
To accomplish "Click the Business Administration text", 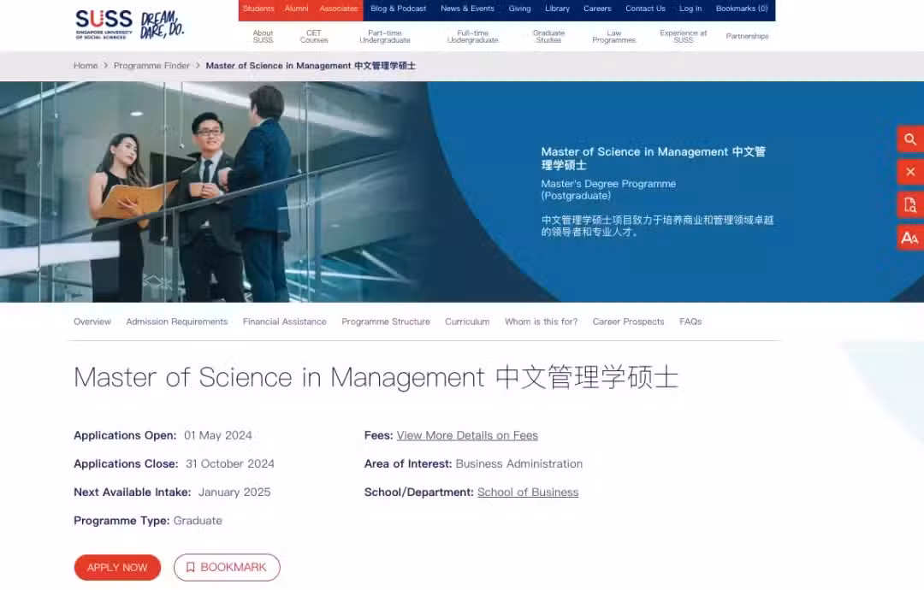I will pyautogui.click(x=519, y=464).
